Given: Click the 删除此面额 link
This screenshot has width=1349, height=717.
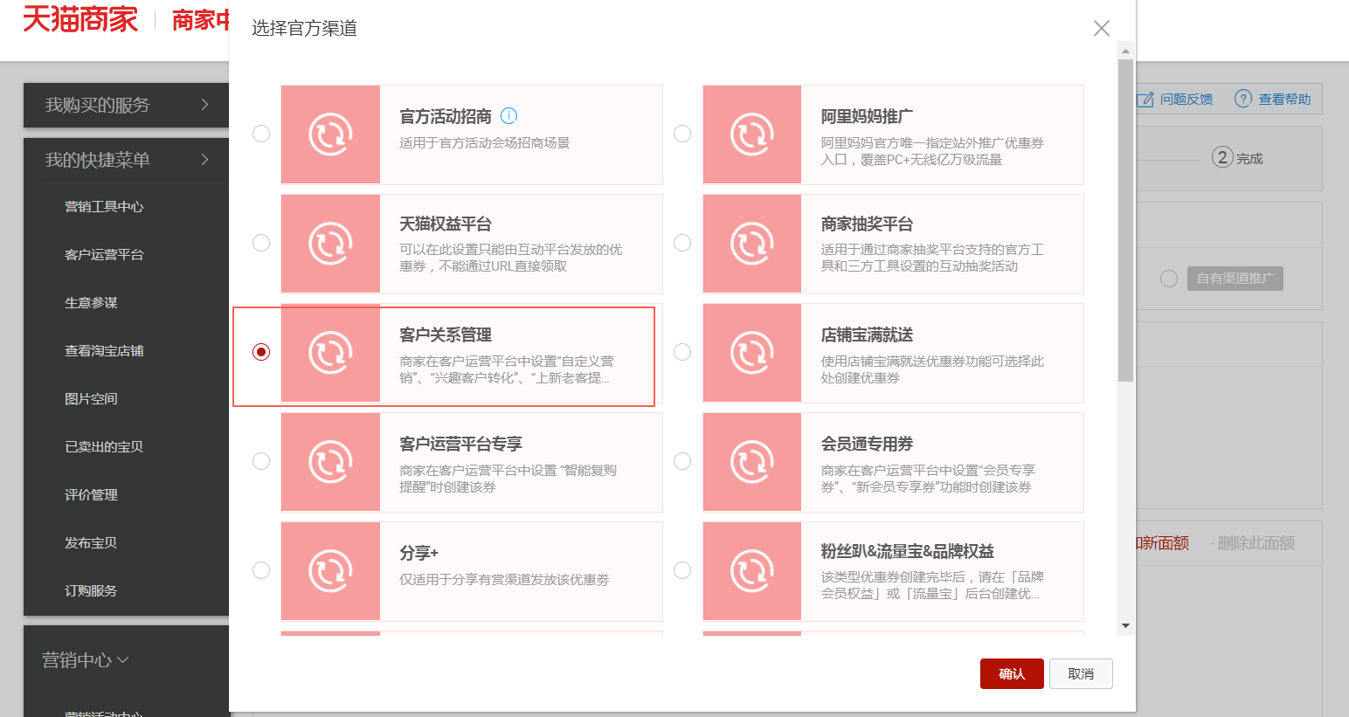Looking at the screenshot, I should point(1252,543).
